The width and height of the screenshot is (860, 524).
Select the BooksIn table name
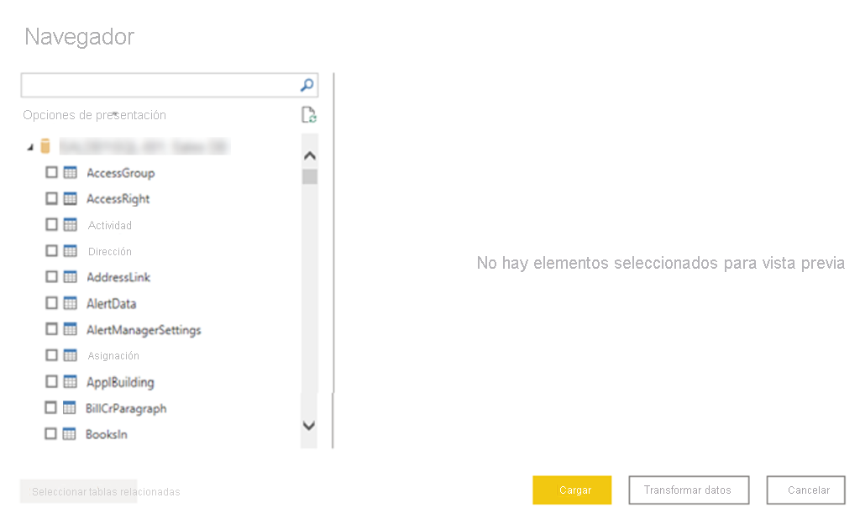(x=107, y=435)
